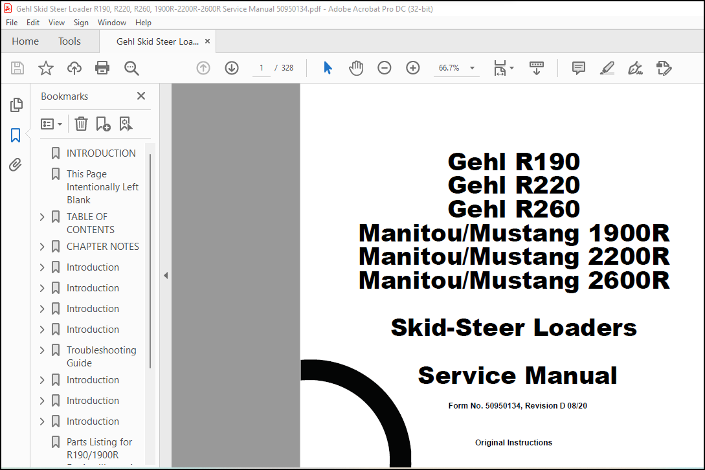Open the Attachments paperclip panel

pos(16,165)
